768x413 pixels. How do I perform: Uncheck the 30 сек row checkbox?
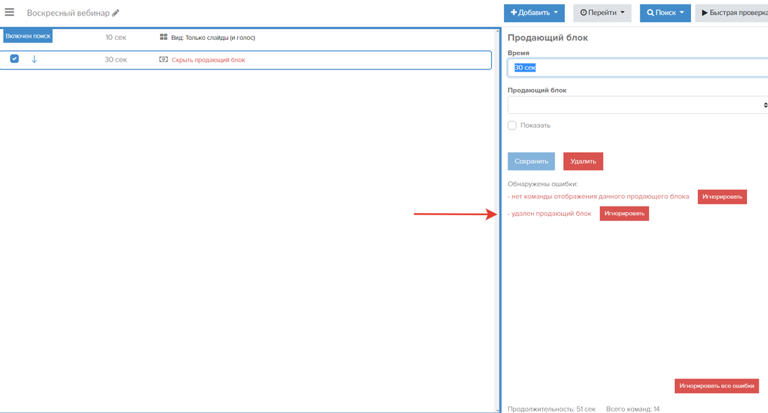tap(14, 59)
